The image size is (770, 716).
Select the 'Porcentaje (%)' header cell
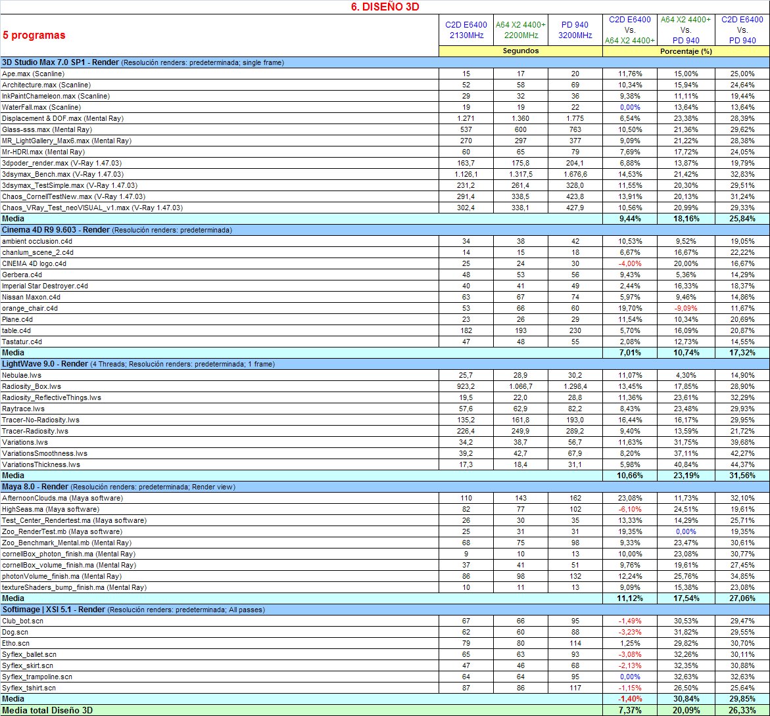pos(686,51)
